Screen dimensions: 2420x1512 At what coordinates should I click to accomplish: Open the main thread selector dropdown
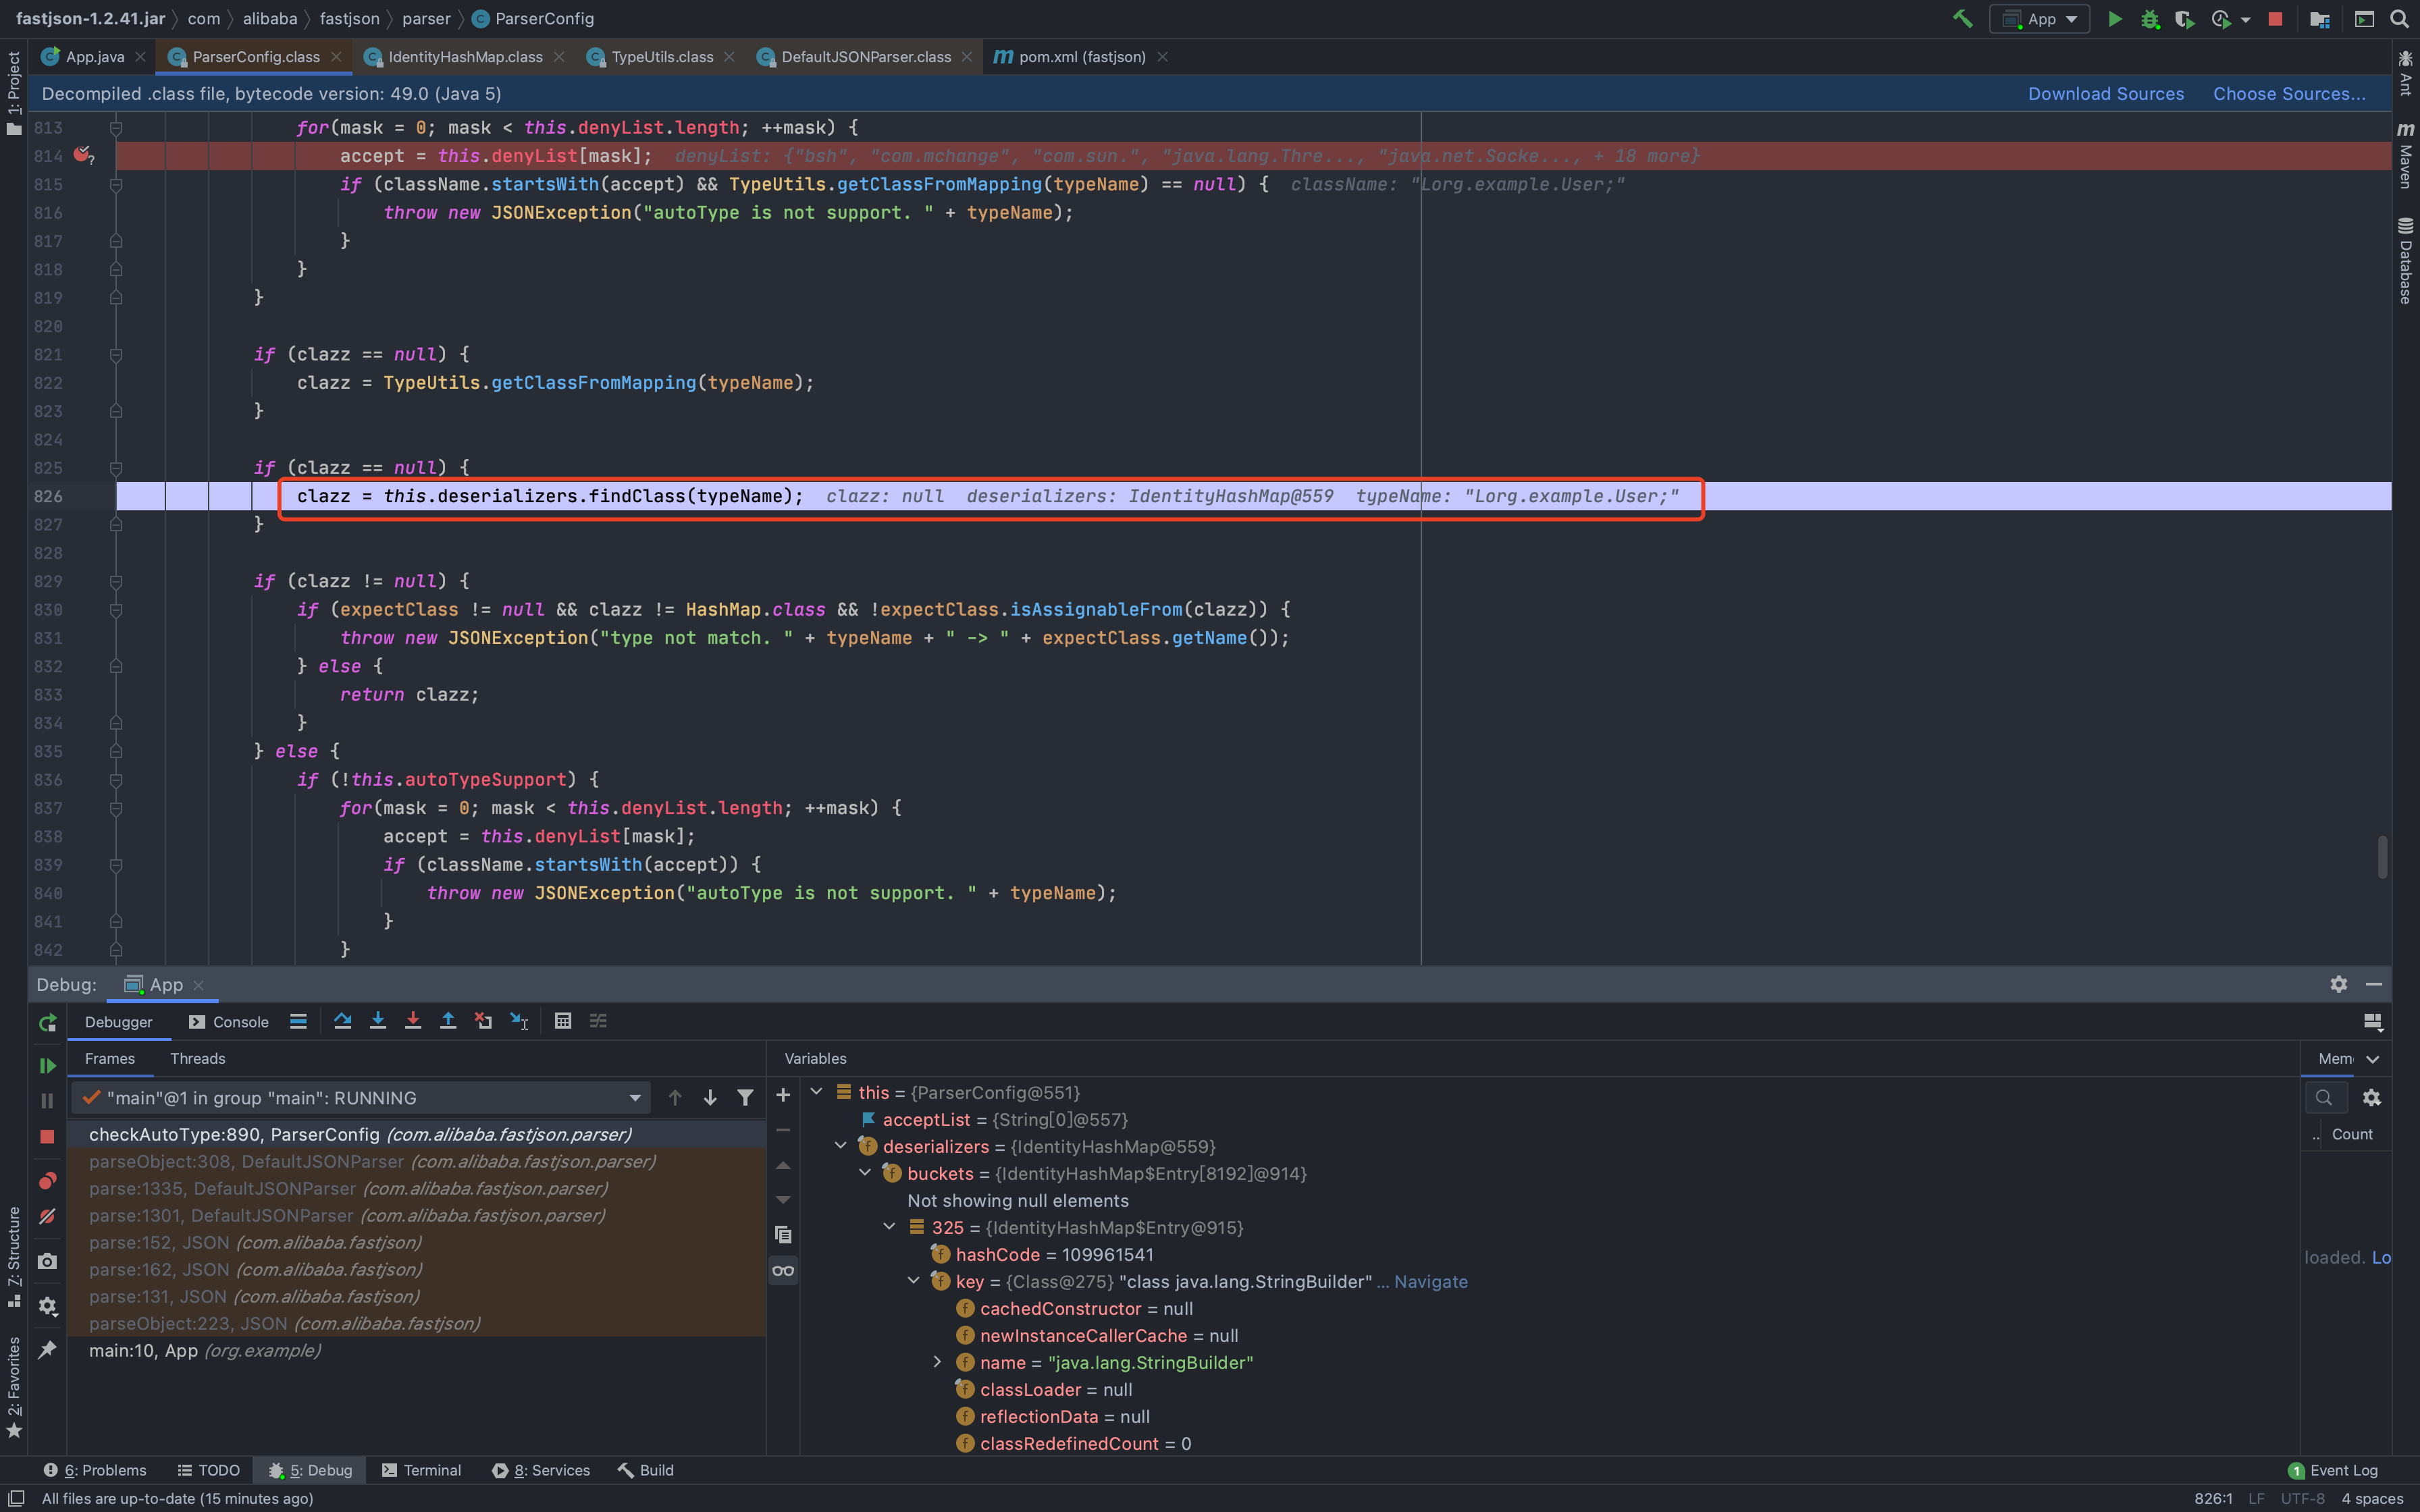coord(634,1098)
